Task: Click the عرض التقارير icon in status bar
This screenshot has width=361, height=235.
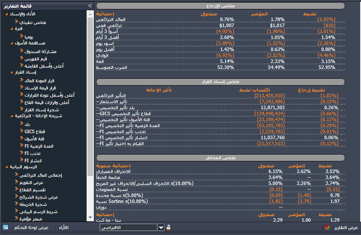Action: pyautogui.click(x=327, y=227)
